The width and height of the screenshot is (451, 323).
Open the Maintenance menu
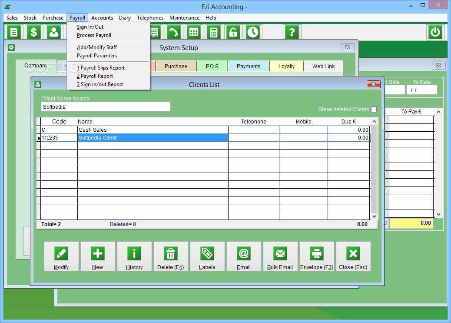(184, 17)
